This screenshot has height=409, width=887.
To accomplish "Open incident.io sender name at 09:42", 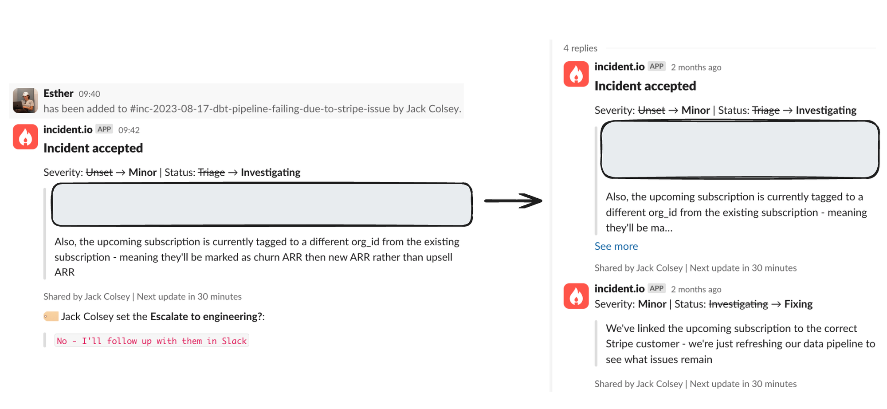I will [x=68, y=130].
